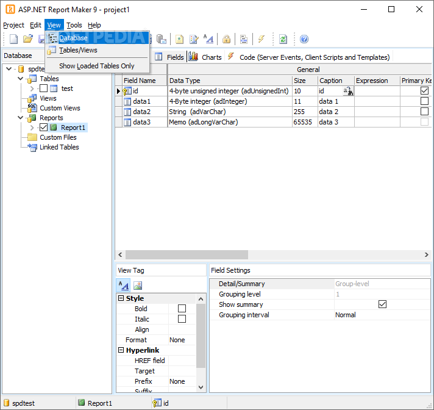Image resolution: width=434 pixels, height=410 pixels.
Task: Click the Custom Views SQL icon
Action: (x=32, y=108)
